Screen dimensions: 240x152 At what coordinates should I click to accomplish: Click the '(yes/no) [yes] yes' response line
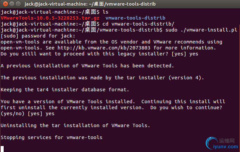(x=28, y=114)
